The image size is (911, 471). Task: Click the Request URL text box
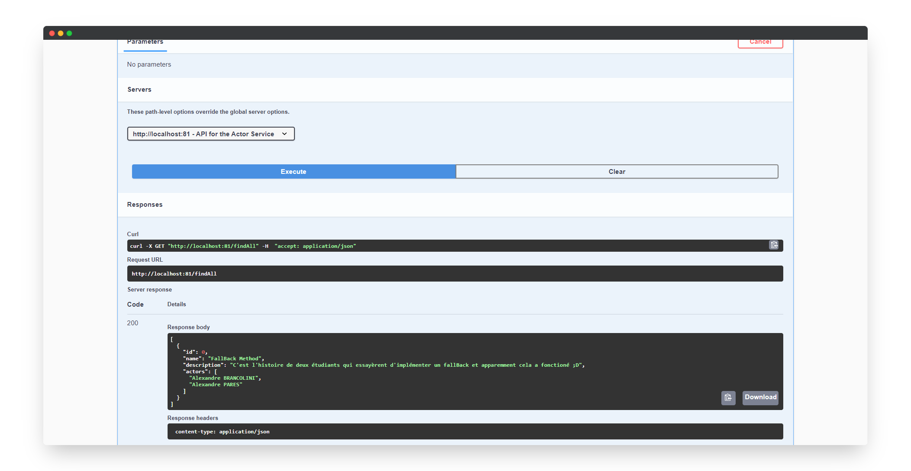coord(455,274)
